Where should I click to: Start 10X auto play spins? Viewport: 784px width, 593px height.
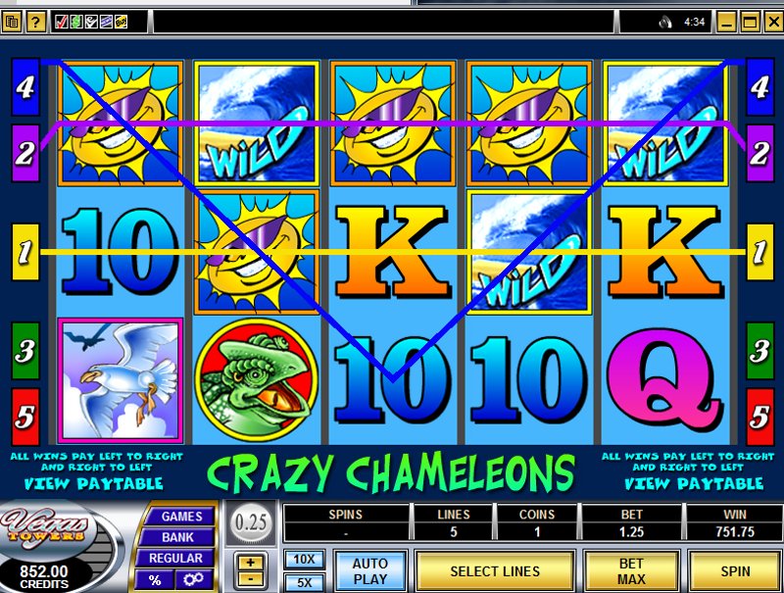pos(304,559)
